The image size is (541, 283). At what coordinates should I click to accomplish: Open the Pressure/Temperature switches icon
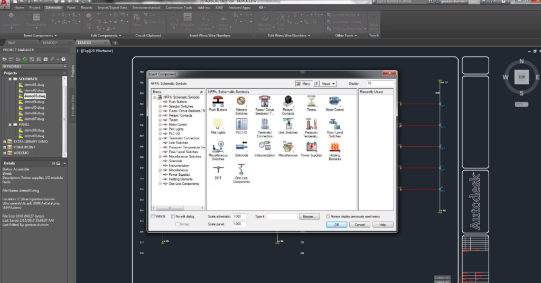[311, 125]
